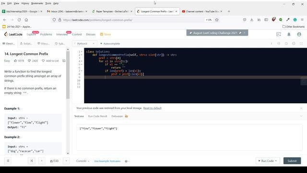The width and height of the screenshot is (307, 173).
Task: Go to the next problem
Action: [66, 161]
